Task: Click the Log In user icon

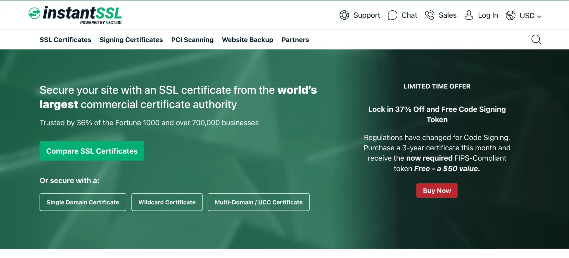Action: 469,15
